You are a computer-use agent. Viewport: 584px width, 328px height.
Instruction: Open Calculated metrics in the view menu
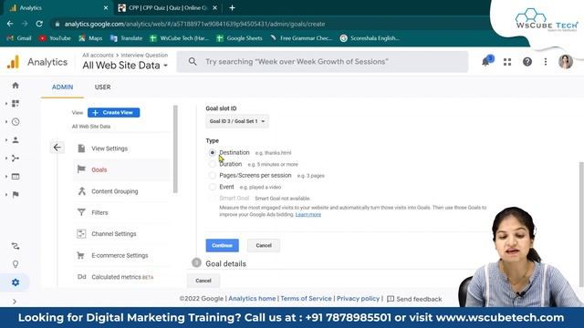[x=121, y=277]
